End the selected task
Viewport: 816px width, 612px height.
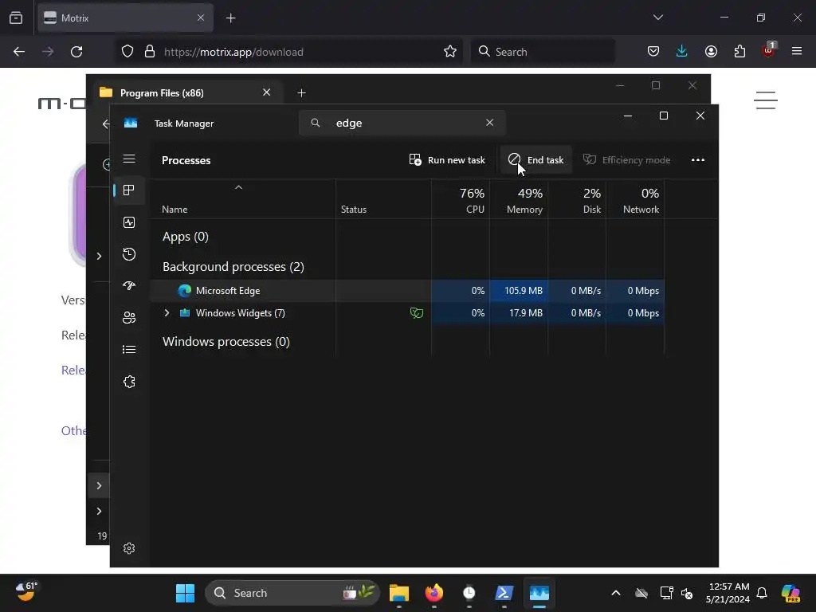[x=536, y=159]
